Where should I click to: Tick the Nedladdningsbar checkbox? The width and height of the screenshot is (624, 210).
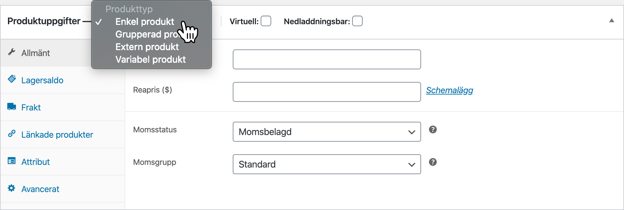tap(357, 21)
